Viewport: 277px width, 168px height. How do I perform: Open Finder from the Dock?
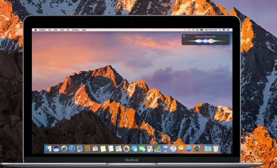coord(48,149)
